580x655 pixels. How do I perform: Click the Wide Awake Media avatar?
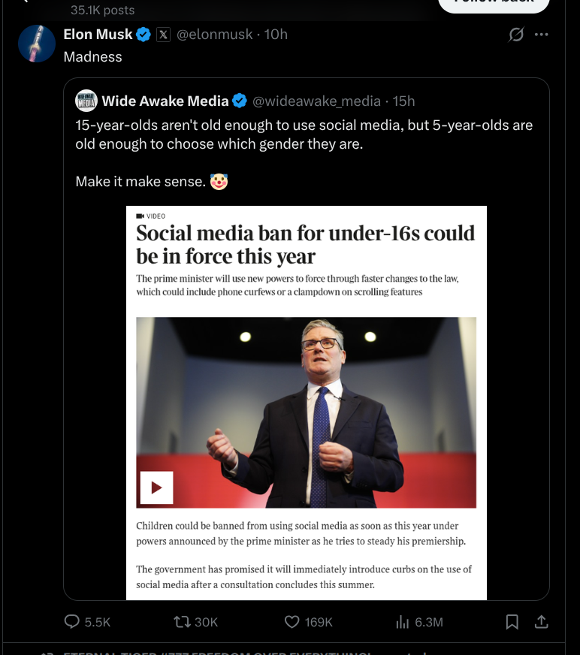[86, 101]
